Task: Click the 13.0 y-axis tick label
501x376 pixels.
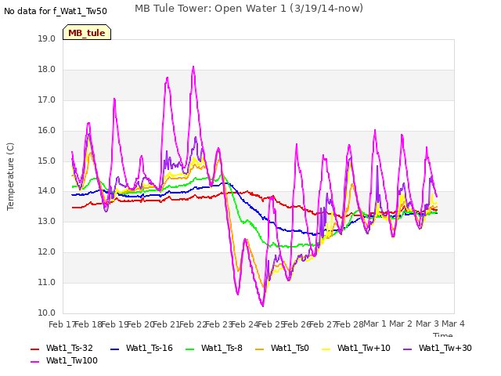Action: pos(47,221)
